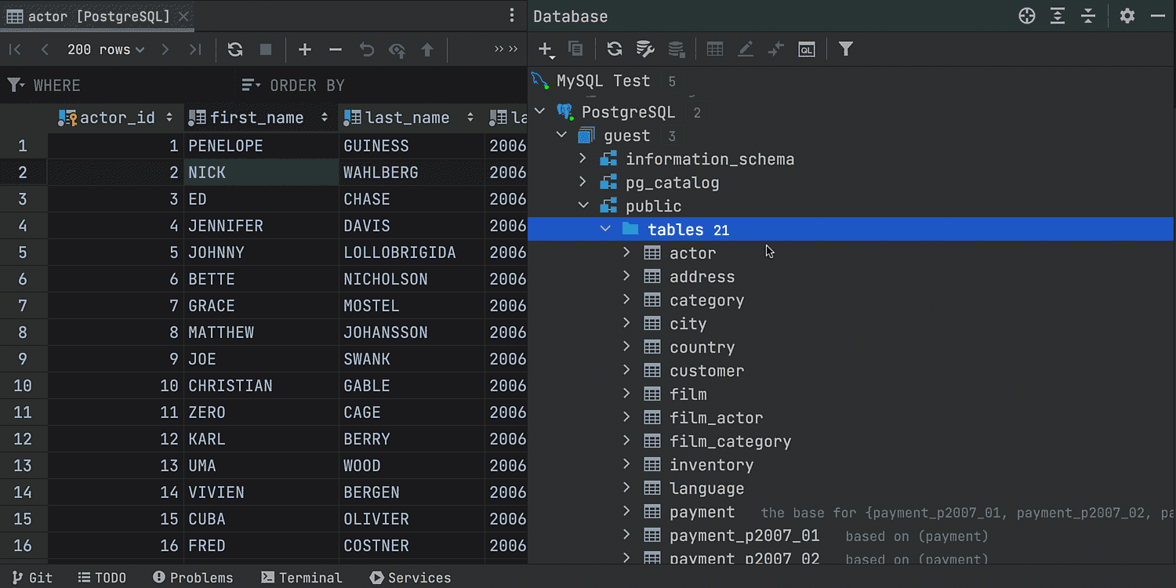Image resolution: width=1176 pixels, height=588 pixels.
Task: Open the TODO tool window
Action: tap(103, 578)
